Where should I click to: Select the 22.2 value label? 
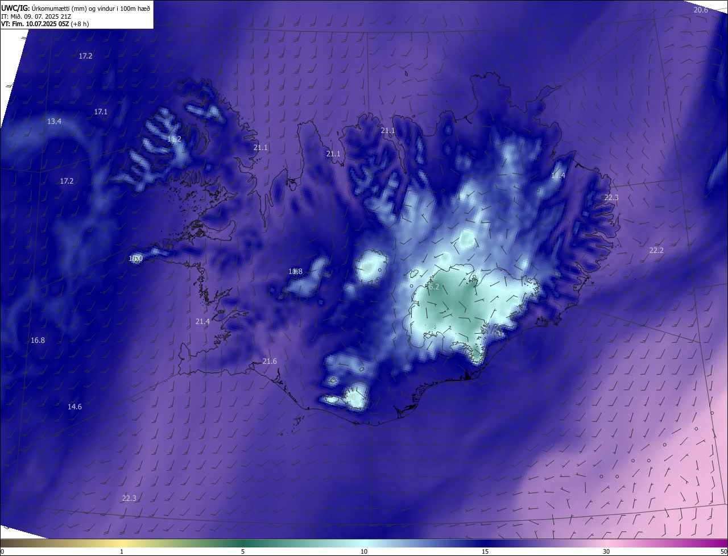pos(656,250)
